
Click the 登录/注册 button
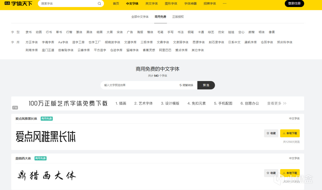point(294,4)
